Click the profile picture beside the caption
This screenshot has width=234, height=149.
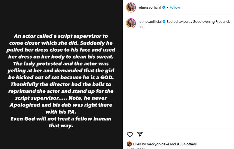pos(131,23)
